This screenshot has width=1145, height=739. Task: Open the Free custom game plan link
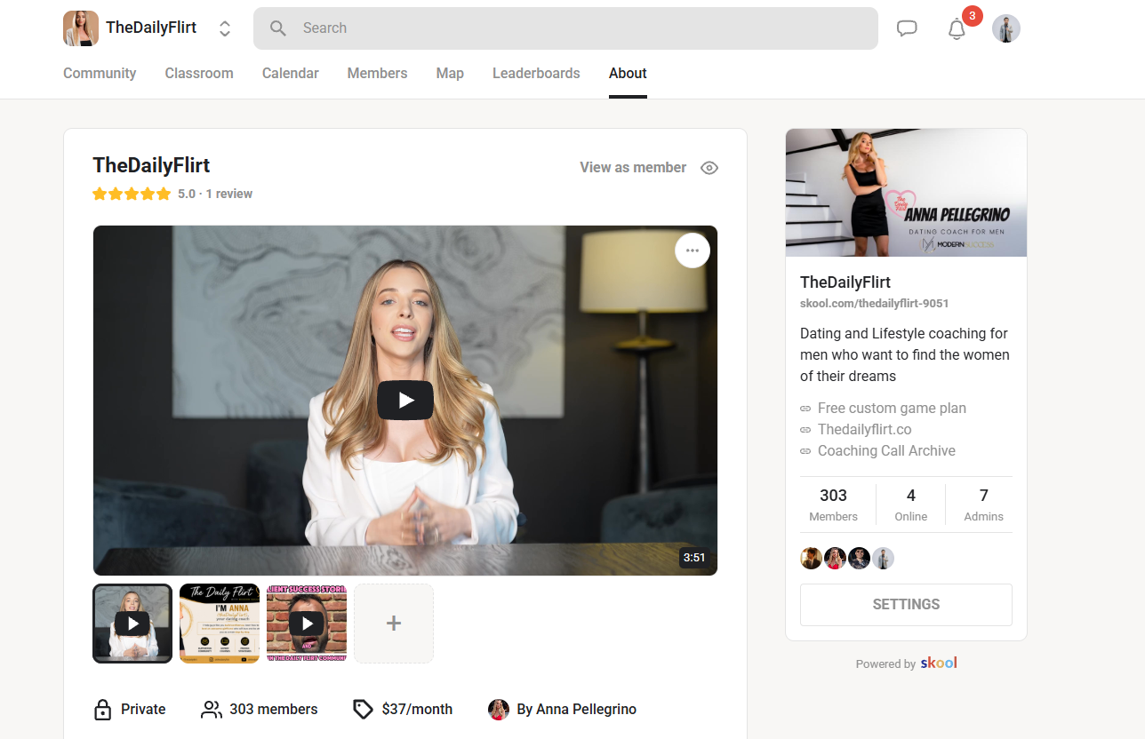coord(892,409)
